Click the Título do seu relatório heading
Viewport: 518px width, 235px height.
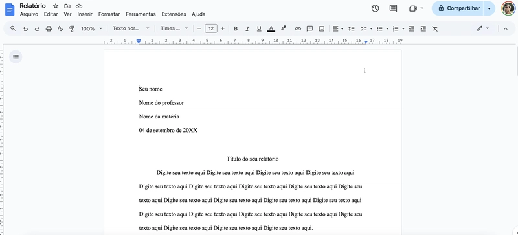click(253, 159)
